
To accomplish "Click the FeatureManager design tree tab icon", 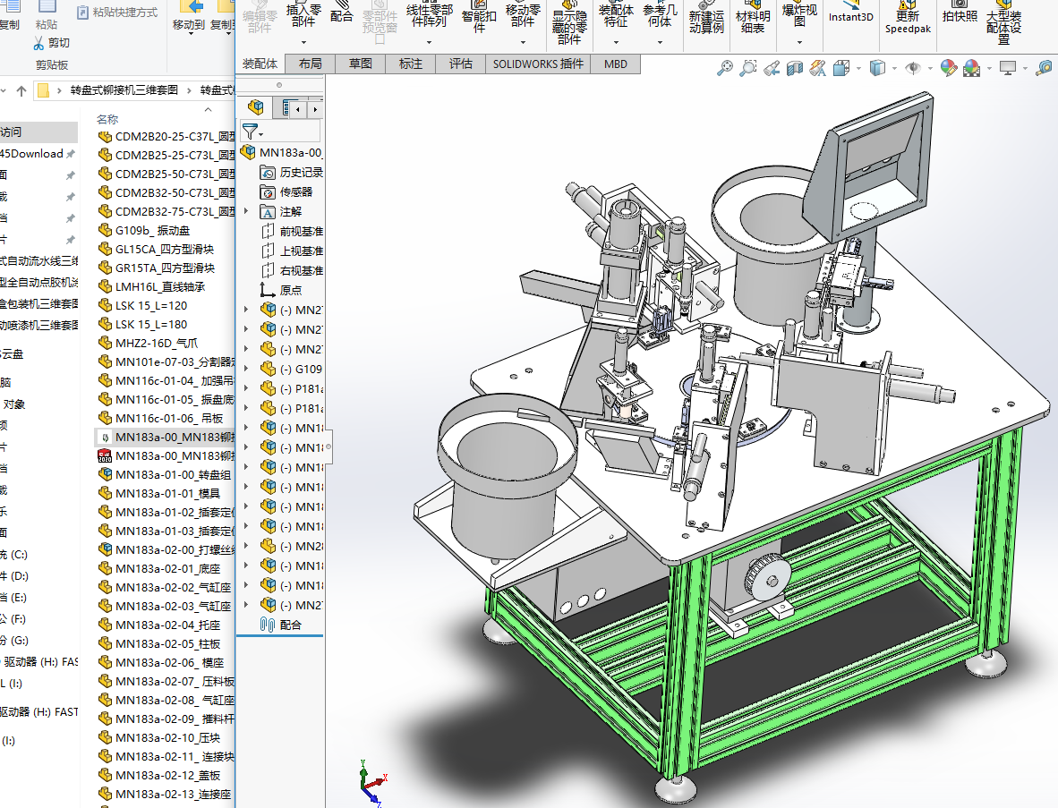I will click(256, 108).
